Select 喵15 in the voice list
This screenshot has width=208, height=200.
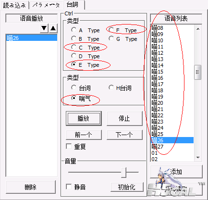(x=172, y=72)
